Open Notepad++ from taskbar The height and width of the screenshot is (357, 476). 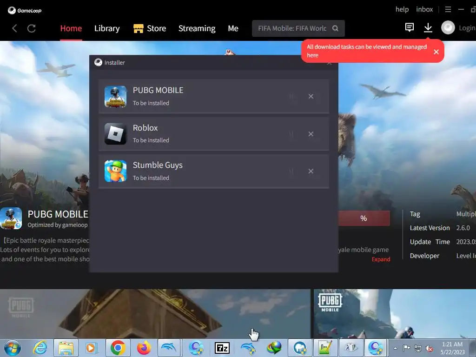pyautogui.click(x=325, y=348)
